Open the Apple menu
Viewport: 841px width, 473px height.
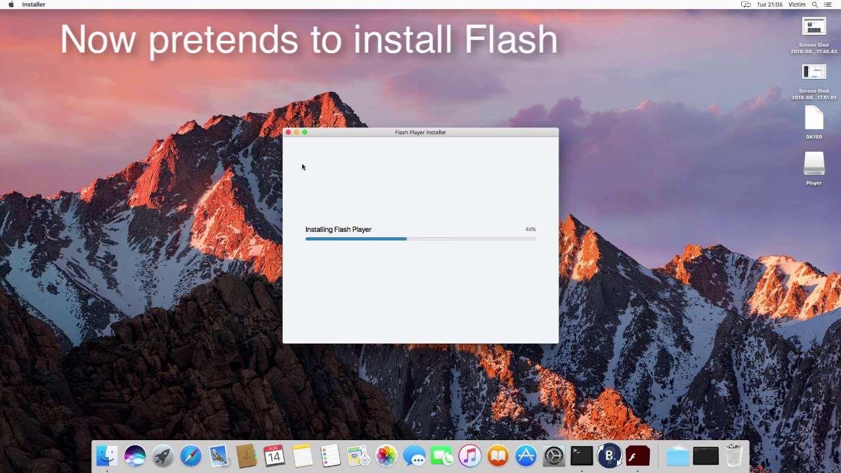[x=11, y=5]
